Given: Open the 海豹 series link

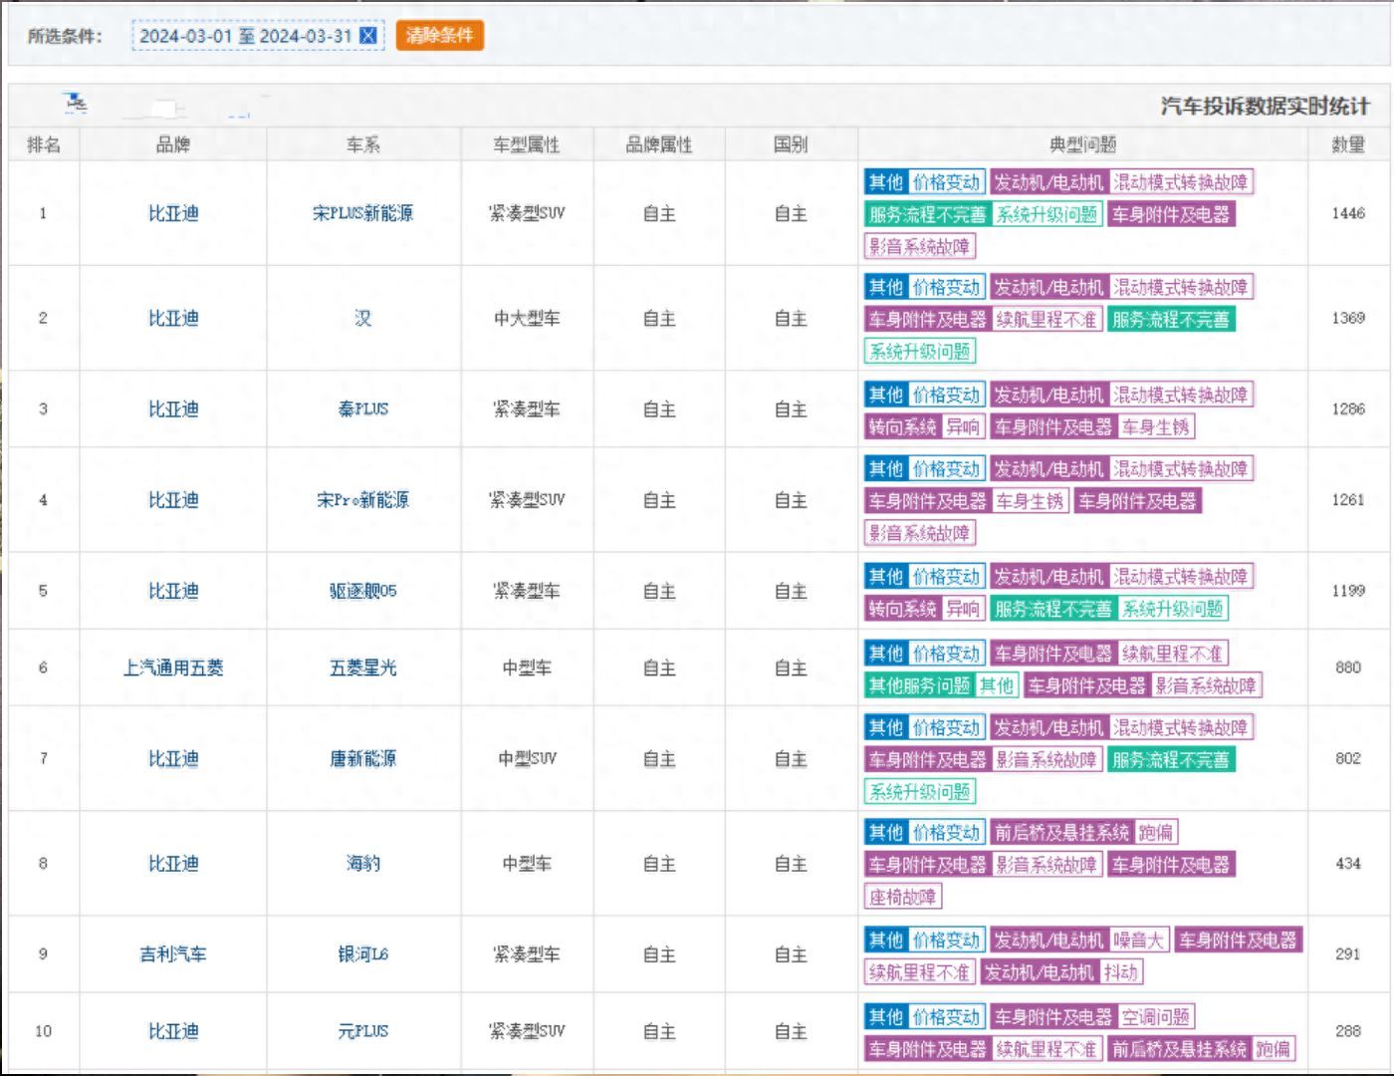Looking at the screenshot, I should (x=362, y=864).
